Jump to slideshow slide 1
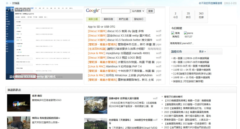The width and height of the screenshot is (240, 129). tap(8, 9)
